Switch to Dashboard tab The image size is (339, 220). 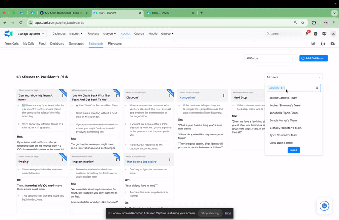click(x=57, y=44)
